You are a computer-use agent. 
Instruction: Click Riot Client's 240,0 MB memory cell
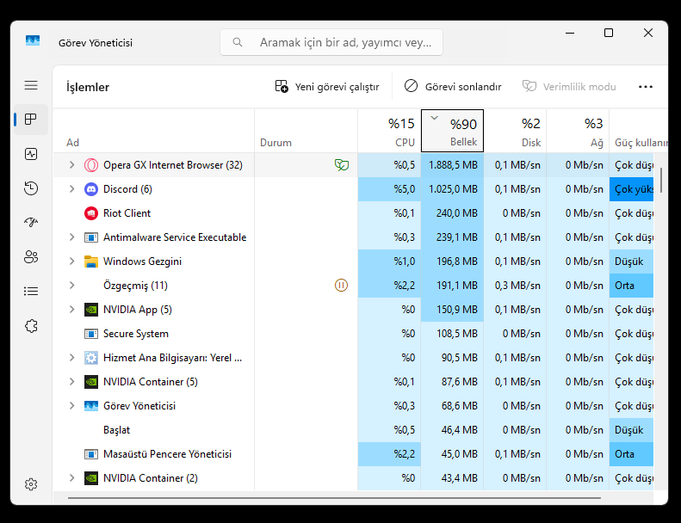(x=452, y=213)
